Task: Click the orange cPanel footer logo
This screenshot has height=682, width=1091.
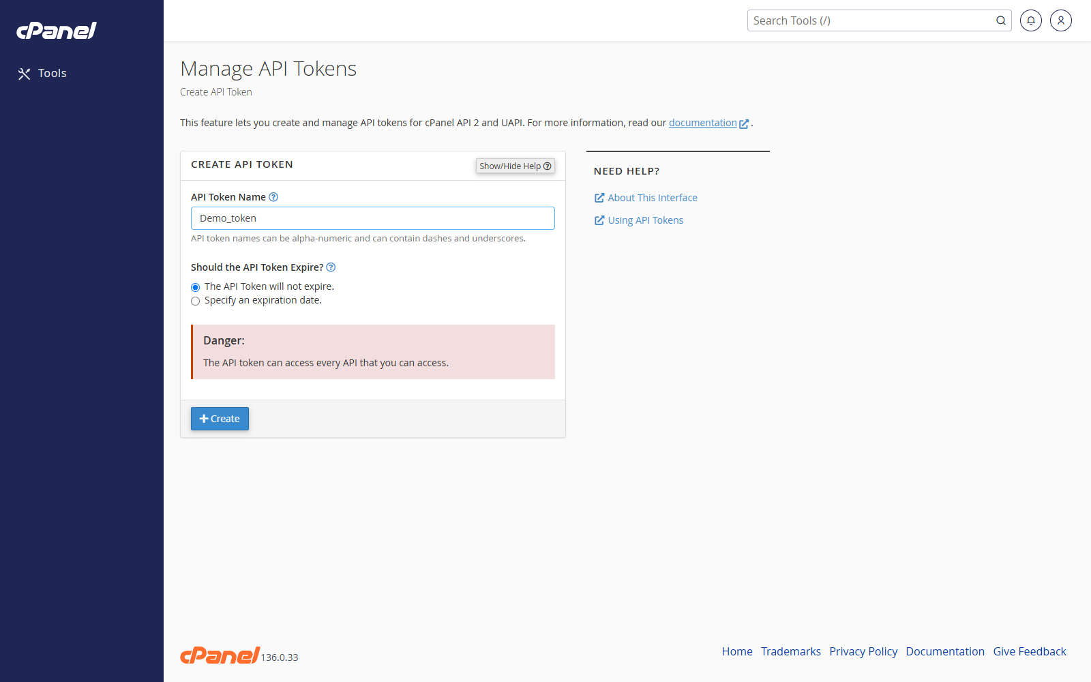Action: tap(220, 655)
